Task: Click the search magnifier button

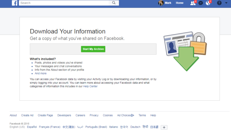Action: click(x=114, y=3)
